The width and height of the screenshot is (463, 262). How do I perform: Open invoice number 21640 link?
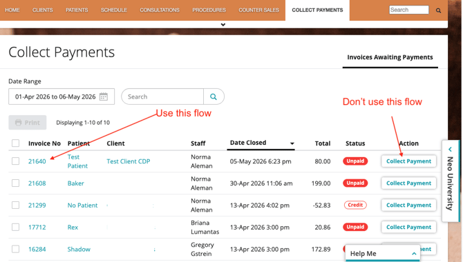click(x=37, y=161)
